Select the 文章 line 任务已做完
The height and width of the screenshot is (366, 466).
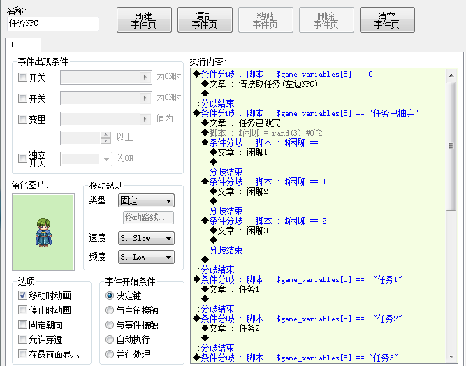(x=241, y=123)
